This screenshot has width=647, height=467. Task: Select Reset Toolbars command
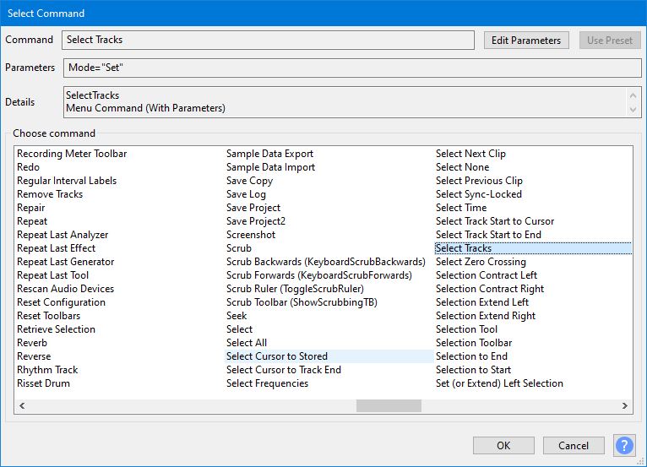click(x=49, y=316)
